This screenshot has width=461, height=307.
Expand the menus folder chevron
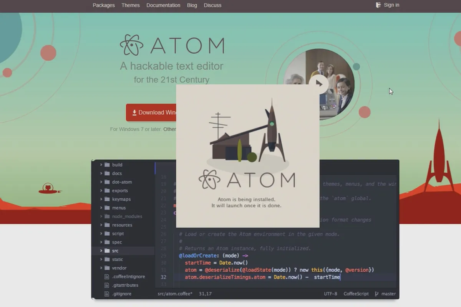point(101,208)
